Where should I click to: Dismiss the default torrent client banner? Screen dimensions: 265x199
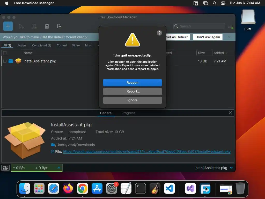[229, 37]
